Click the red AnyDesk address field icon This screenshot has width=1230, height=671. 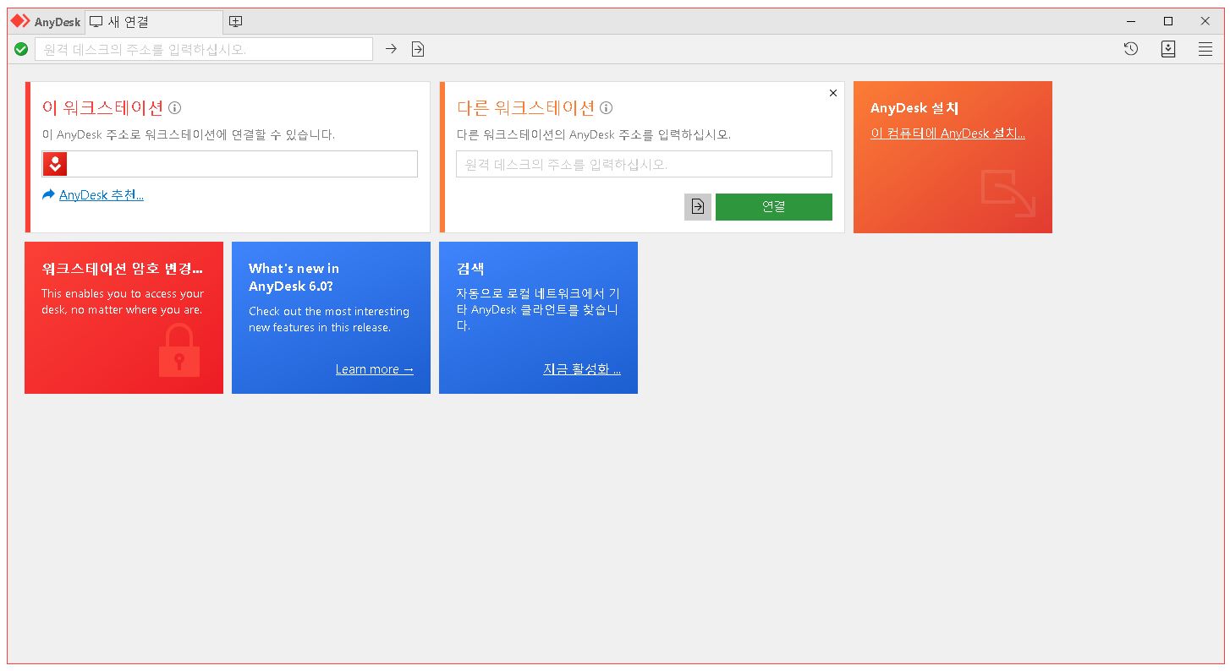point(55,164)
